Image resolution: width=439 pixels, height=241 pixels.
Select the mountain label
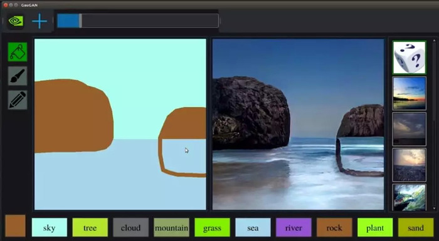(x=172, y=228)
